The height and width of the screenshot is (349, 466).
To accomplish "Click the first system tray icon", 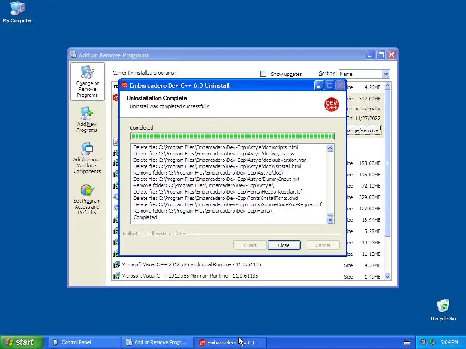I will [423, 342].
